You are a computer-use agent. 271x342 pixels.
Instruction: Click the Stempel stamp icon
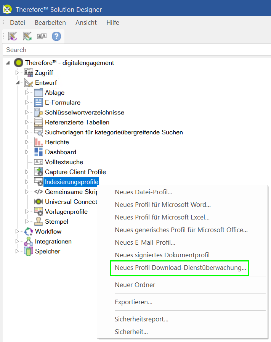pyautogui.click(x=38, y=221)
